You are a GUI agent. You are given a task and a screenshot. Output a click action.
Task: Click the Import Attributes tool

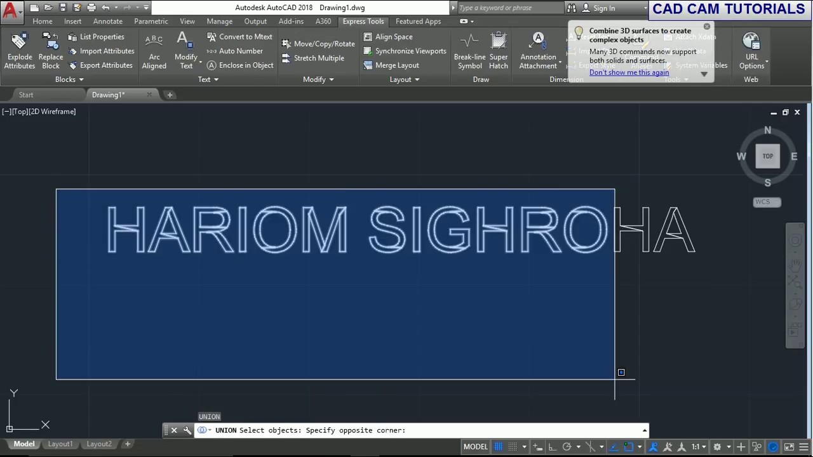102,51
